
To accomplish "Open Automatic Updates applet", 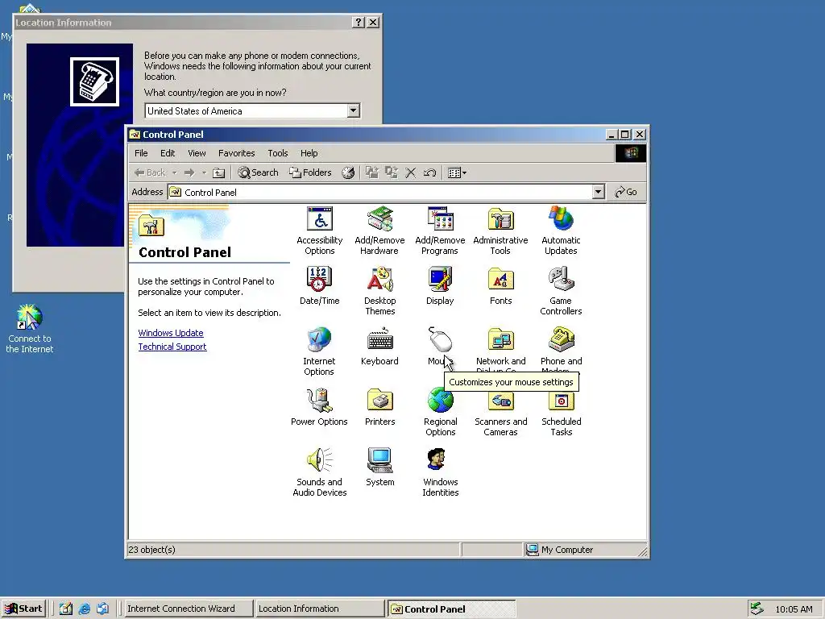I will (x=561, y=231).
